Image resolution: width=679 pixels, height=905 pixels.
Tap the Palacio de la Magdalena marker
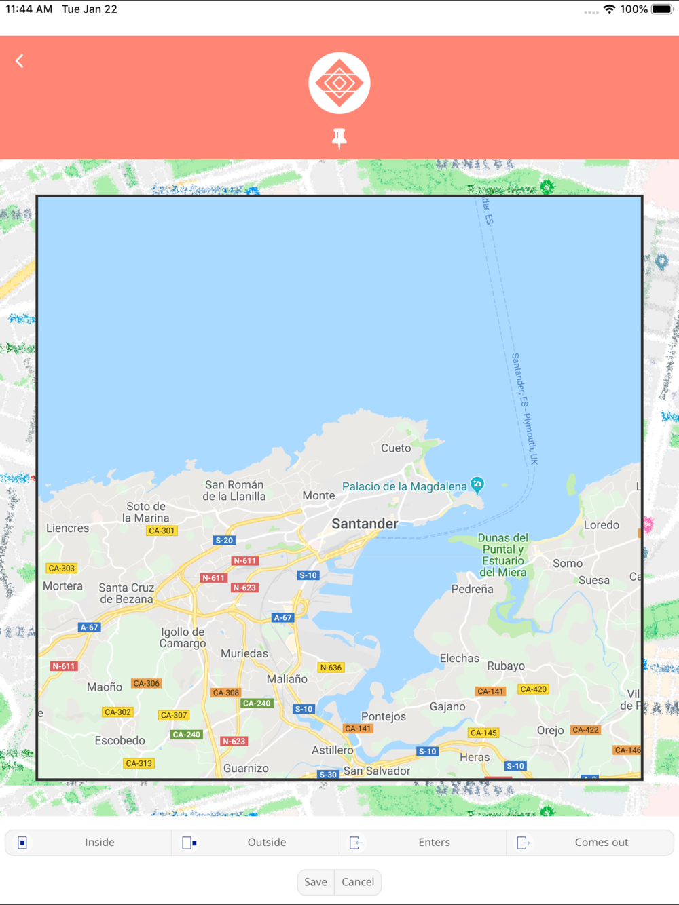pos(477,484)
